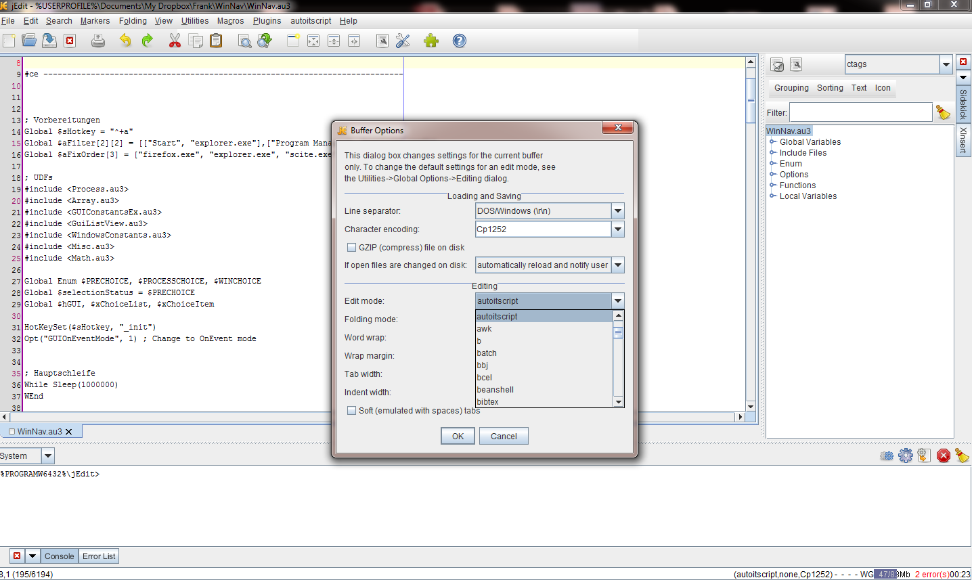Click the Cancel button in dialog

(504, 437)
